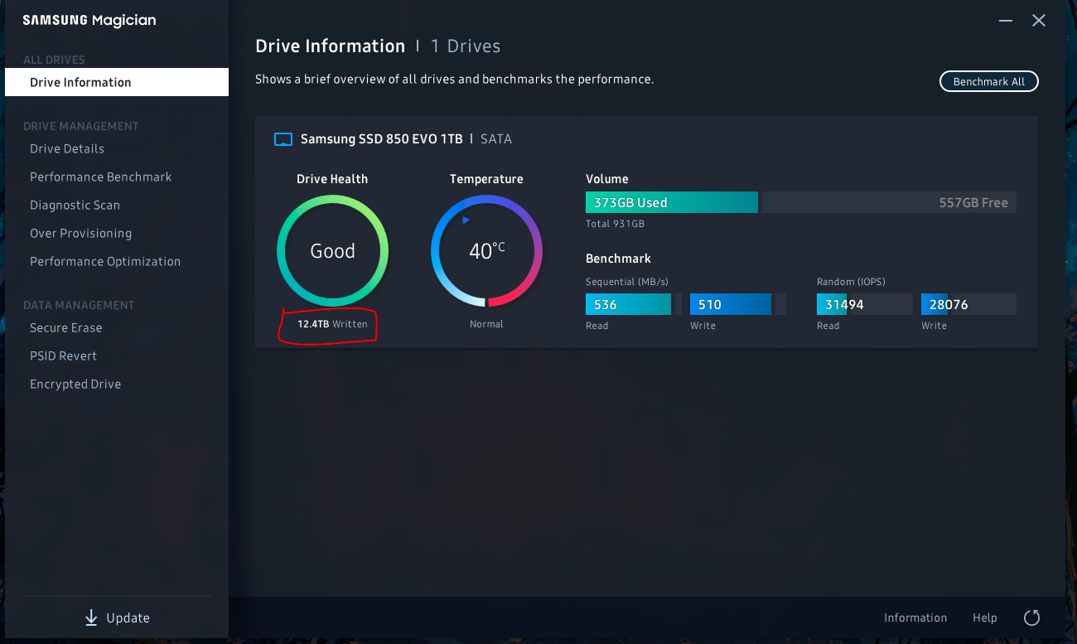Screen dimensions: 1077x644
Task: Open Diagnostic Scan
Action: pyautogui.click(x=75, y=206)
